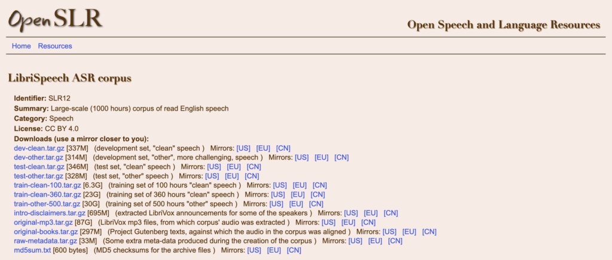This screenshot has height=260, width=612.
Task: Use EU mirror for original-mp3
Action: [x=348, y=222]
